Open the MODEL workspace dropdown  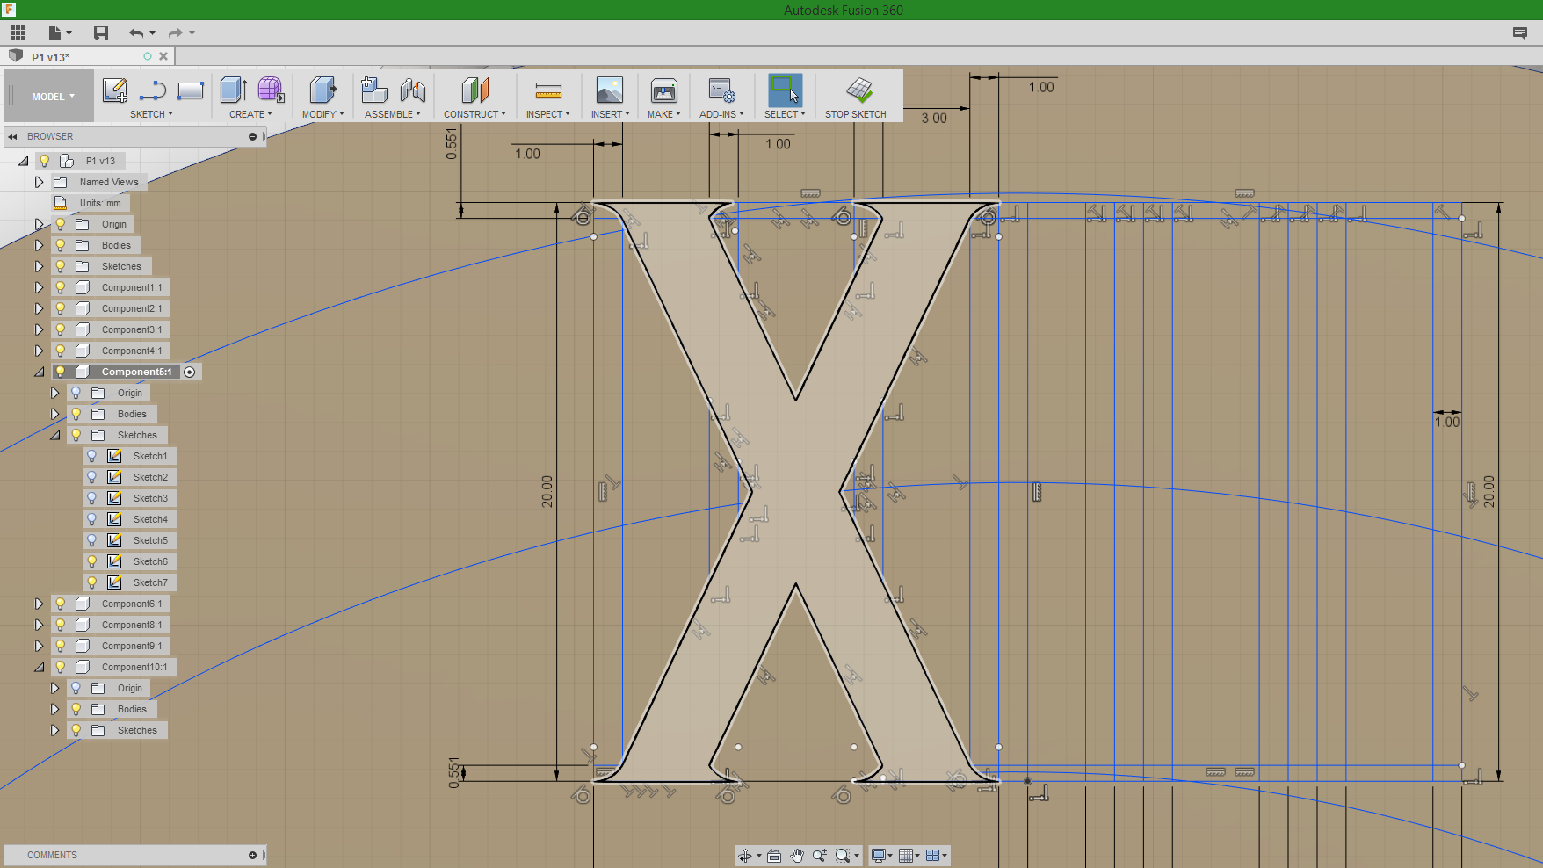53,97
